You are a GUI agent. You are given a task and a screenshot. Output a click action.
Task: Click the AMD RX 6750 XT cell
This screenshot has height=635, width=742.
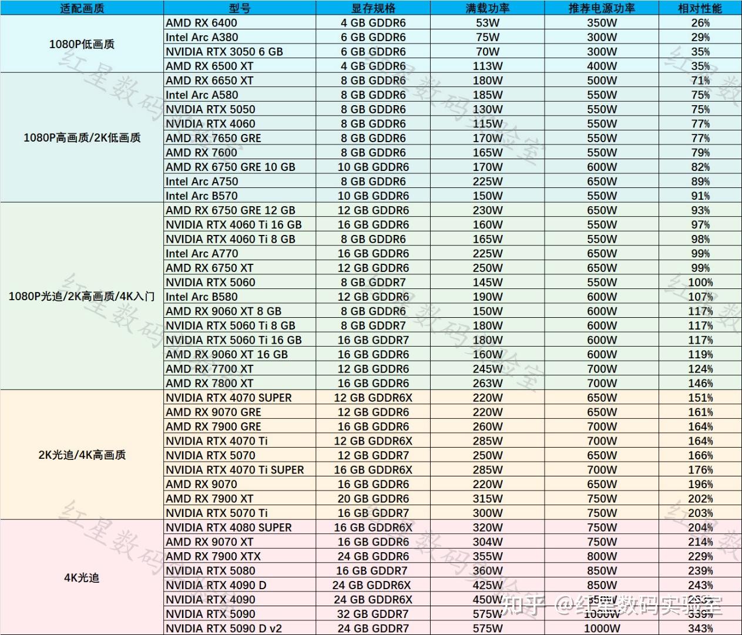pyautogui.click(x=240, y=268)
